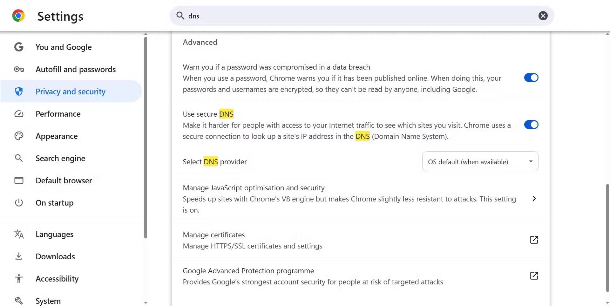The width and height of the screenshot is (610, 306).
Task: Open the Accessibility settings page
Action: [57, 279]
